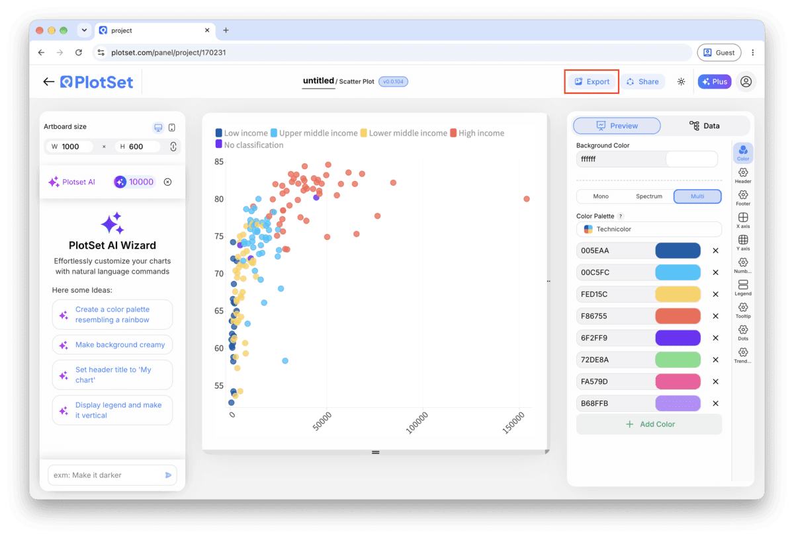Choose 'Create a color palette resembling a rainbow'
This screenshot has width=794, height=538.
(x=112, y=315)
